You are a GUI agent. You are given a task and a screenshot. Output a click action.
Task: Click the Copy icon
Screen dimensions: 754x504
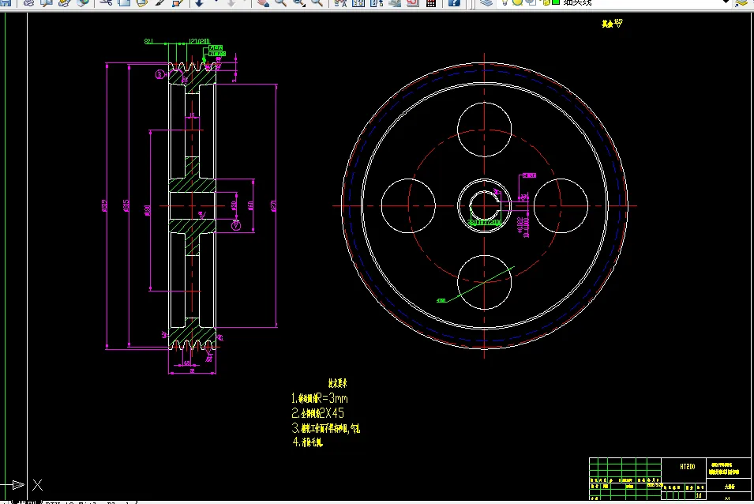pos(124,3)
